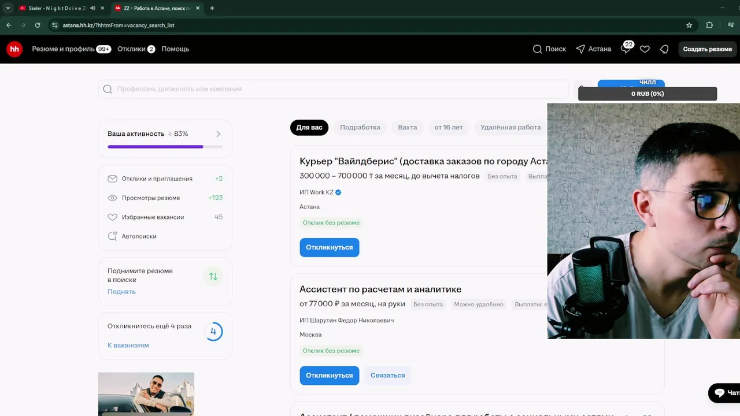This screenshot has height=416, width=740.
Task: Click the circular counter showing 4
Action: (213, 332)
